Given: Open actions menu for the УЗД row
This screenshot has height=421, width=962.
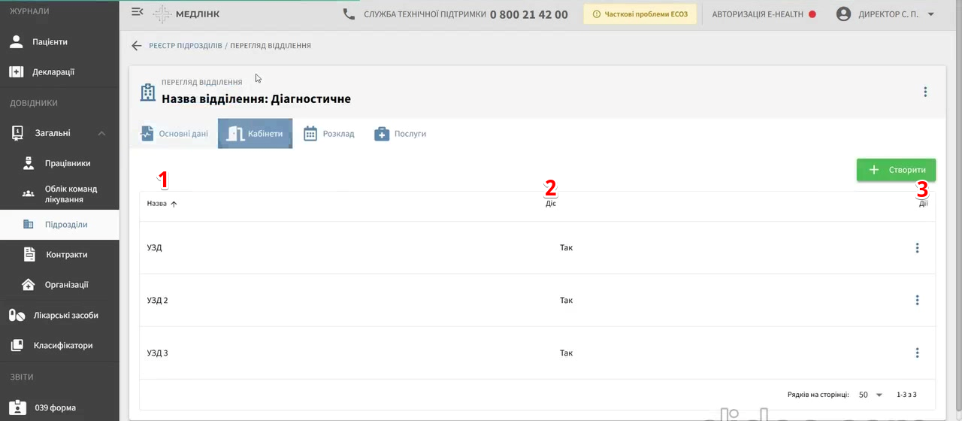Looking at the screenshot, I should (917, 248).
